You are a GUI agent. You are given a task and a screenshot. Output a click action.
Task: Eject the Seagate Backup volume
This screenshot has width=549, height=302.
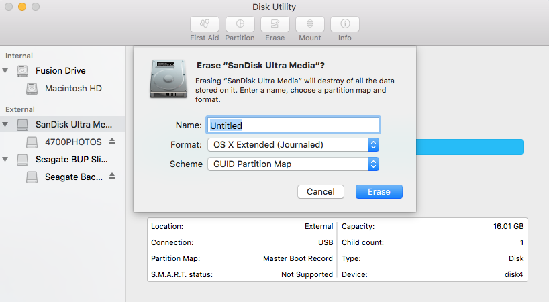pyautogui.click(x=112, y=177)
